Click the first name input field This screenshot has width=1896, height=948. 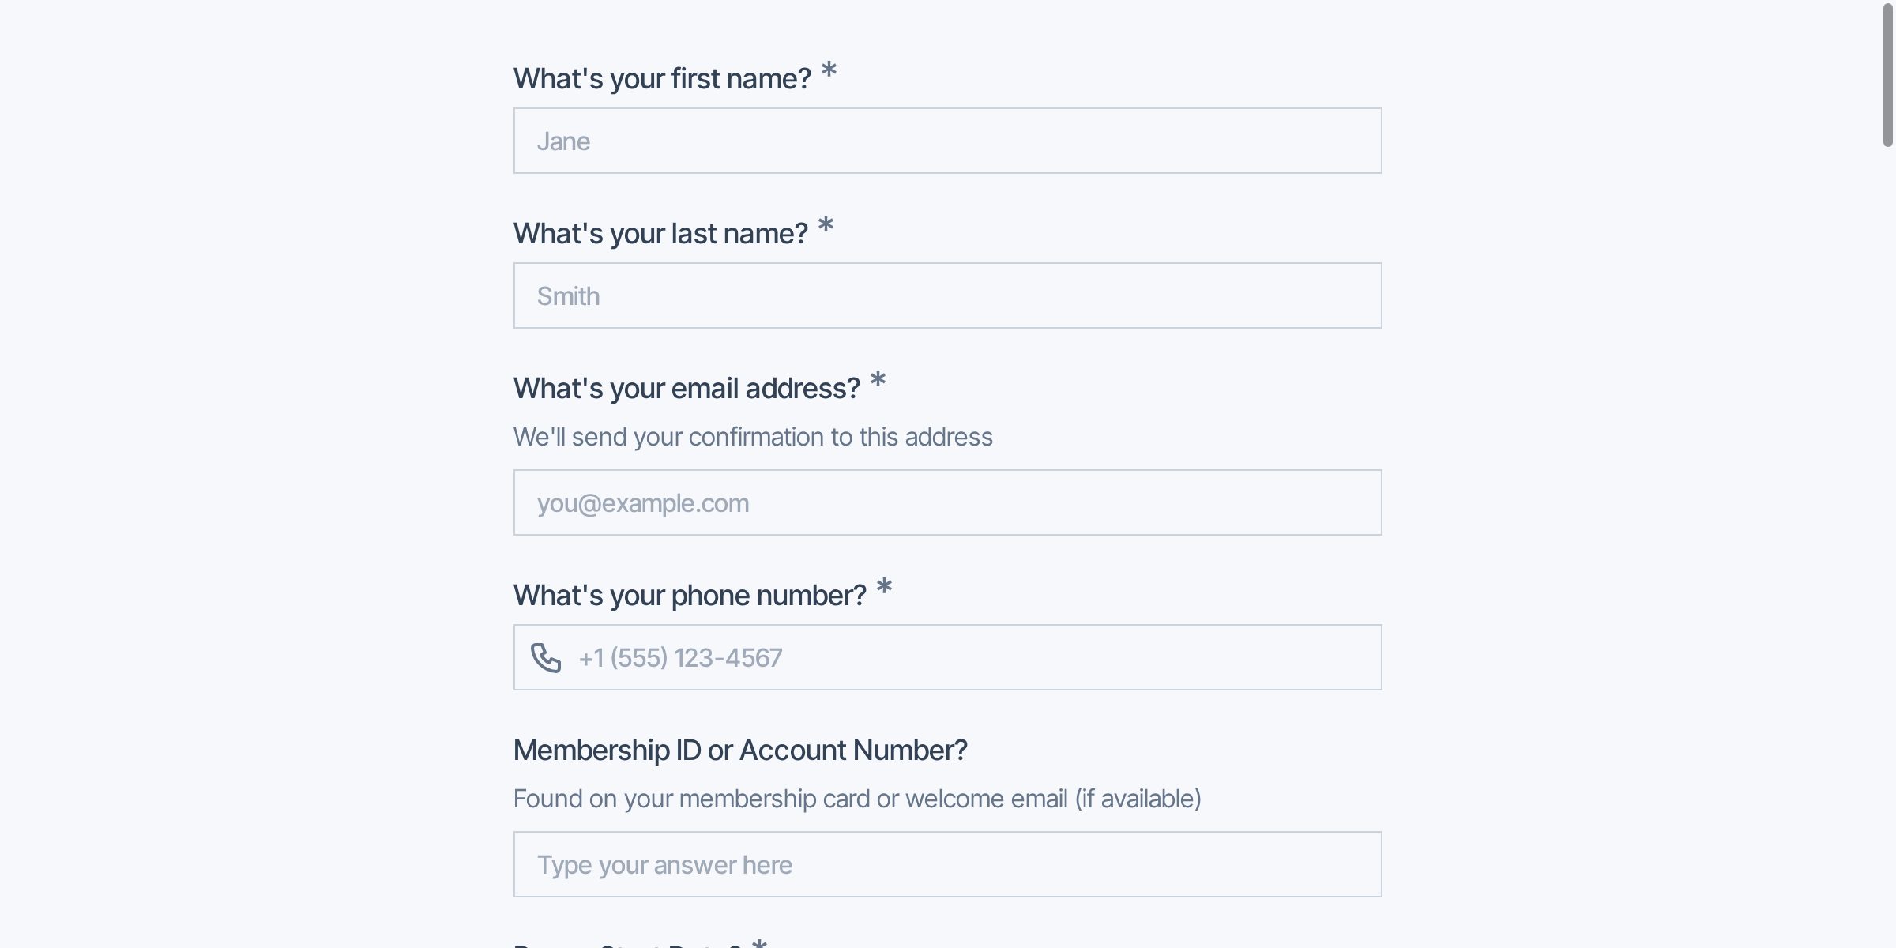tap(947, 141)
